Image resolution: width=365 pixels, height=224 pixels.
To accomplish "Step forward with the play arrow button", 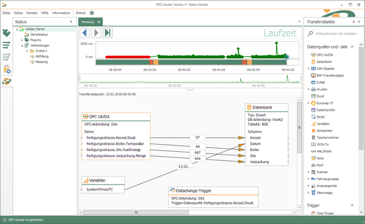I will pyautogui.click(x=96, y=33).
